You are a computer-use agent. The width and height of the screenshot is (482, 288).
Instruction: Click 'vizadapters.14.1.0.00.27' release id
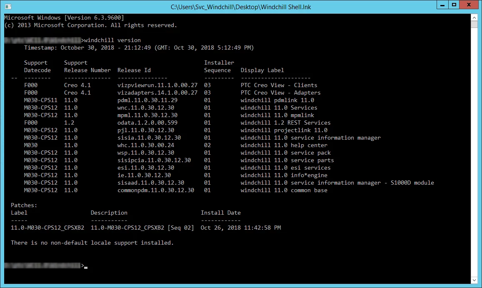[x=157, y=93]
